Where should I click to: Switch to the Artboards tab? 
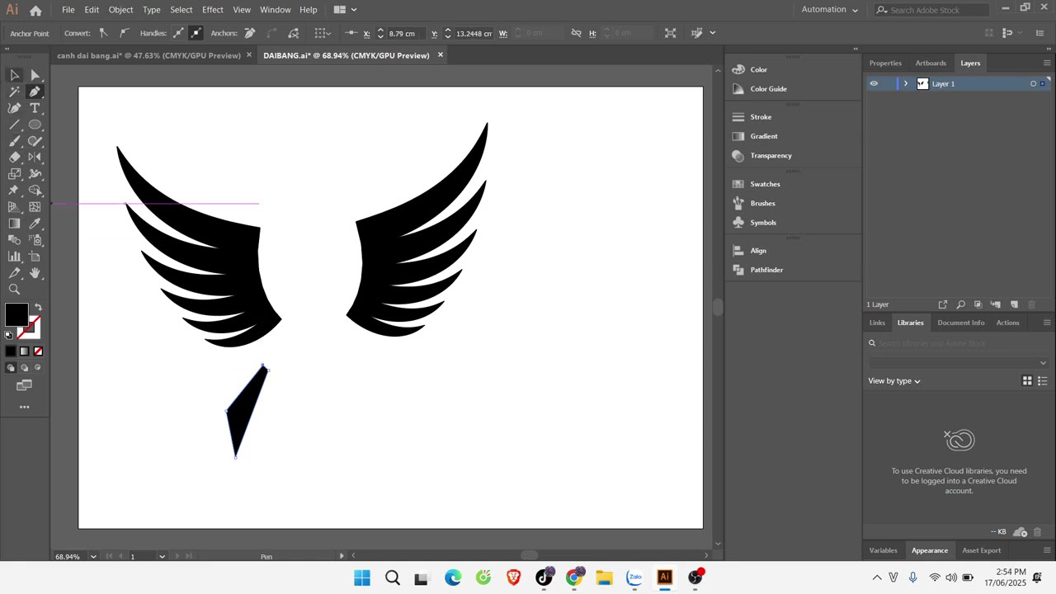(931, 63)
